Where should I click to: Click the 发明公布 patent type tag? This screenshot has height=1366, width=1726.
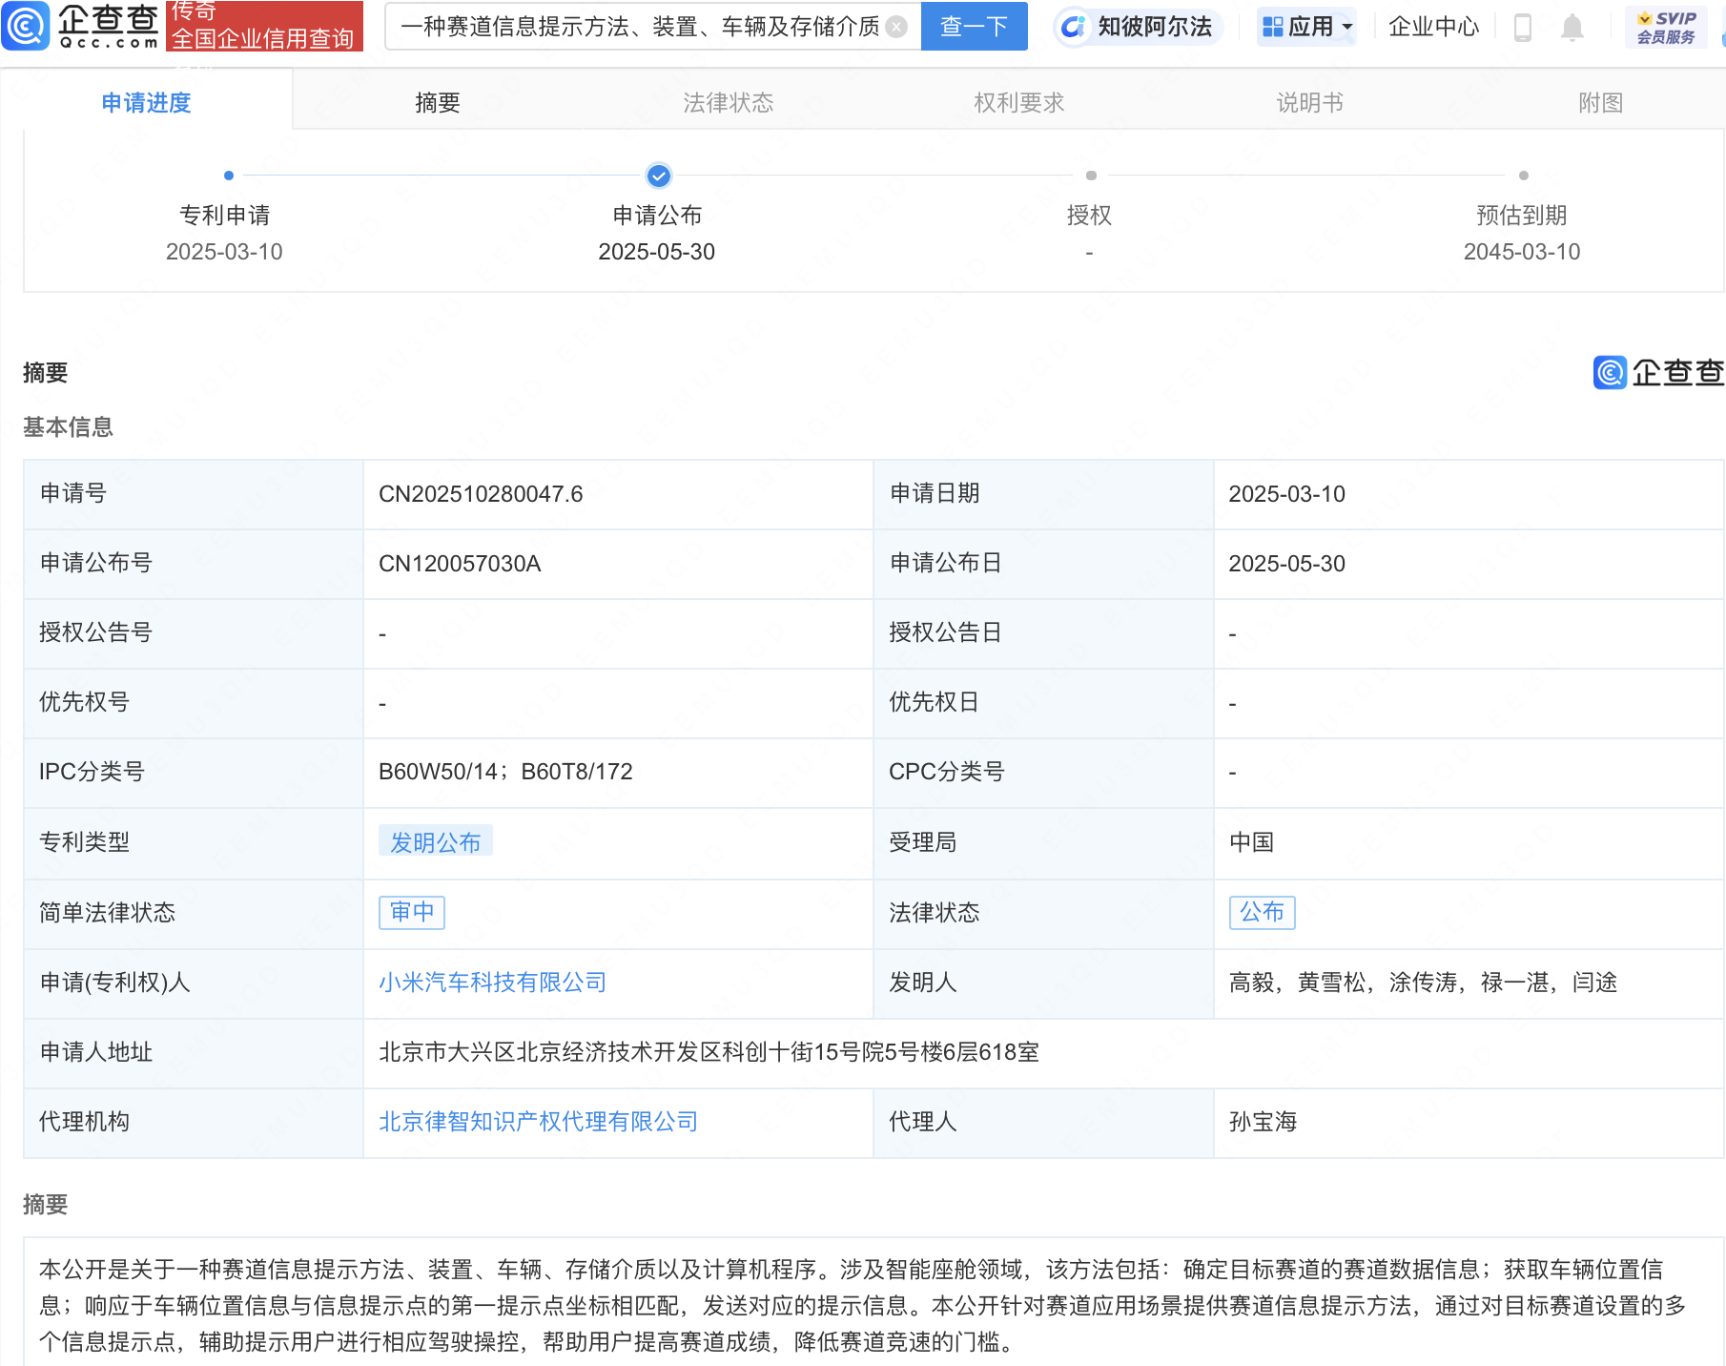point(436,842)
